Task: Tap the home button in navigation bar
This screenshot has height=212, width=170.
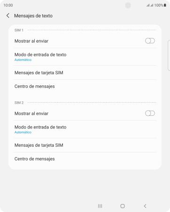Action: coord(123,206)
